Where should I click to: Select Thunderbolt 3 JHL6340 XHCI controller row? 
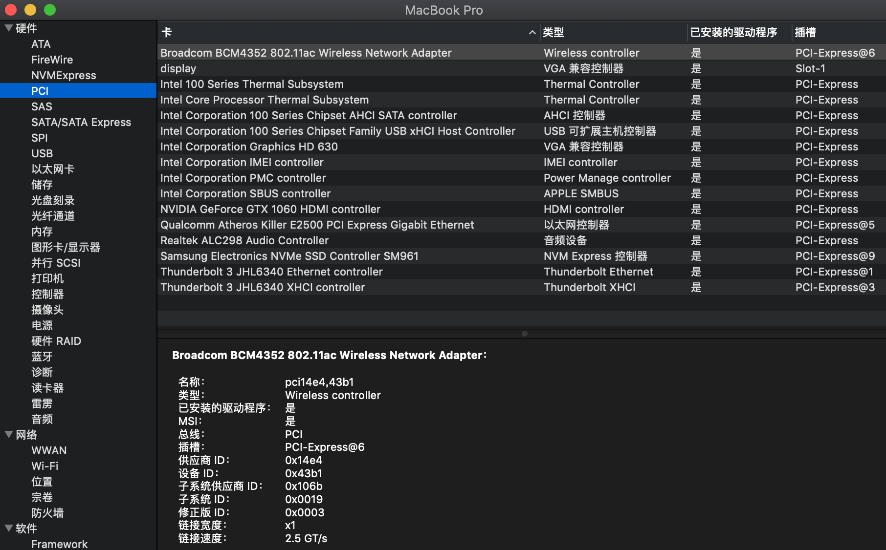tap(522, 287)
